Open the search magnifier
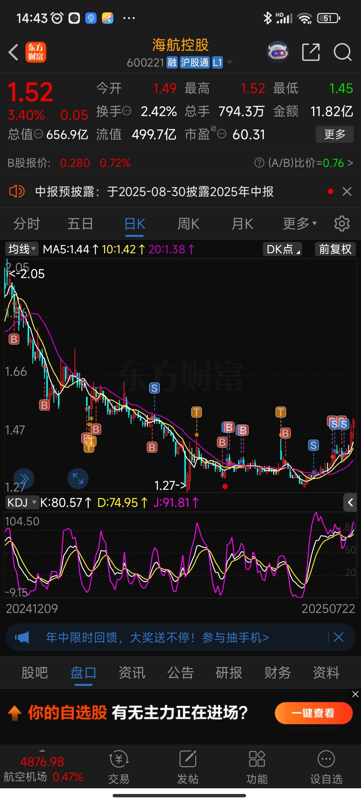 point(343,52)
